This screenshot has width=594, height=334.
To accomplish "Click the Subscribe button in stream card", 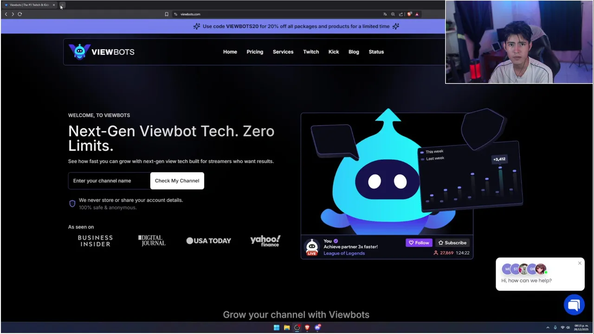I will pyautogui.click(x=452, y=243).
